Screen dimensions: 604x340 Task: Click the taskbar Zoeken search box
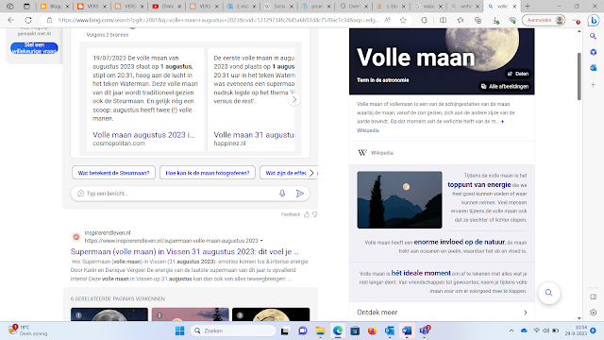pyautogui.click(x=233, y=331)
